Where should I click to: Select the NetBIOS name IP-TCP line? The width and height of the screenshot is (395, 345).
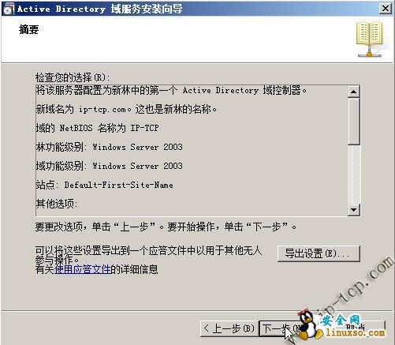coord(97,128)
